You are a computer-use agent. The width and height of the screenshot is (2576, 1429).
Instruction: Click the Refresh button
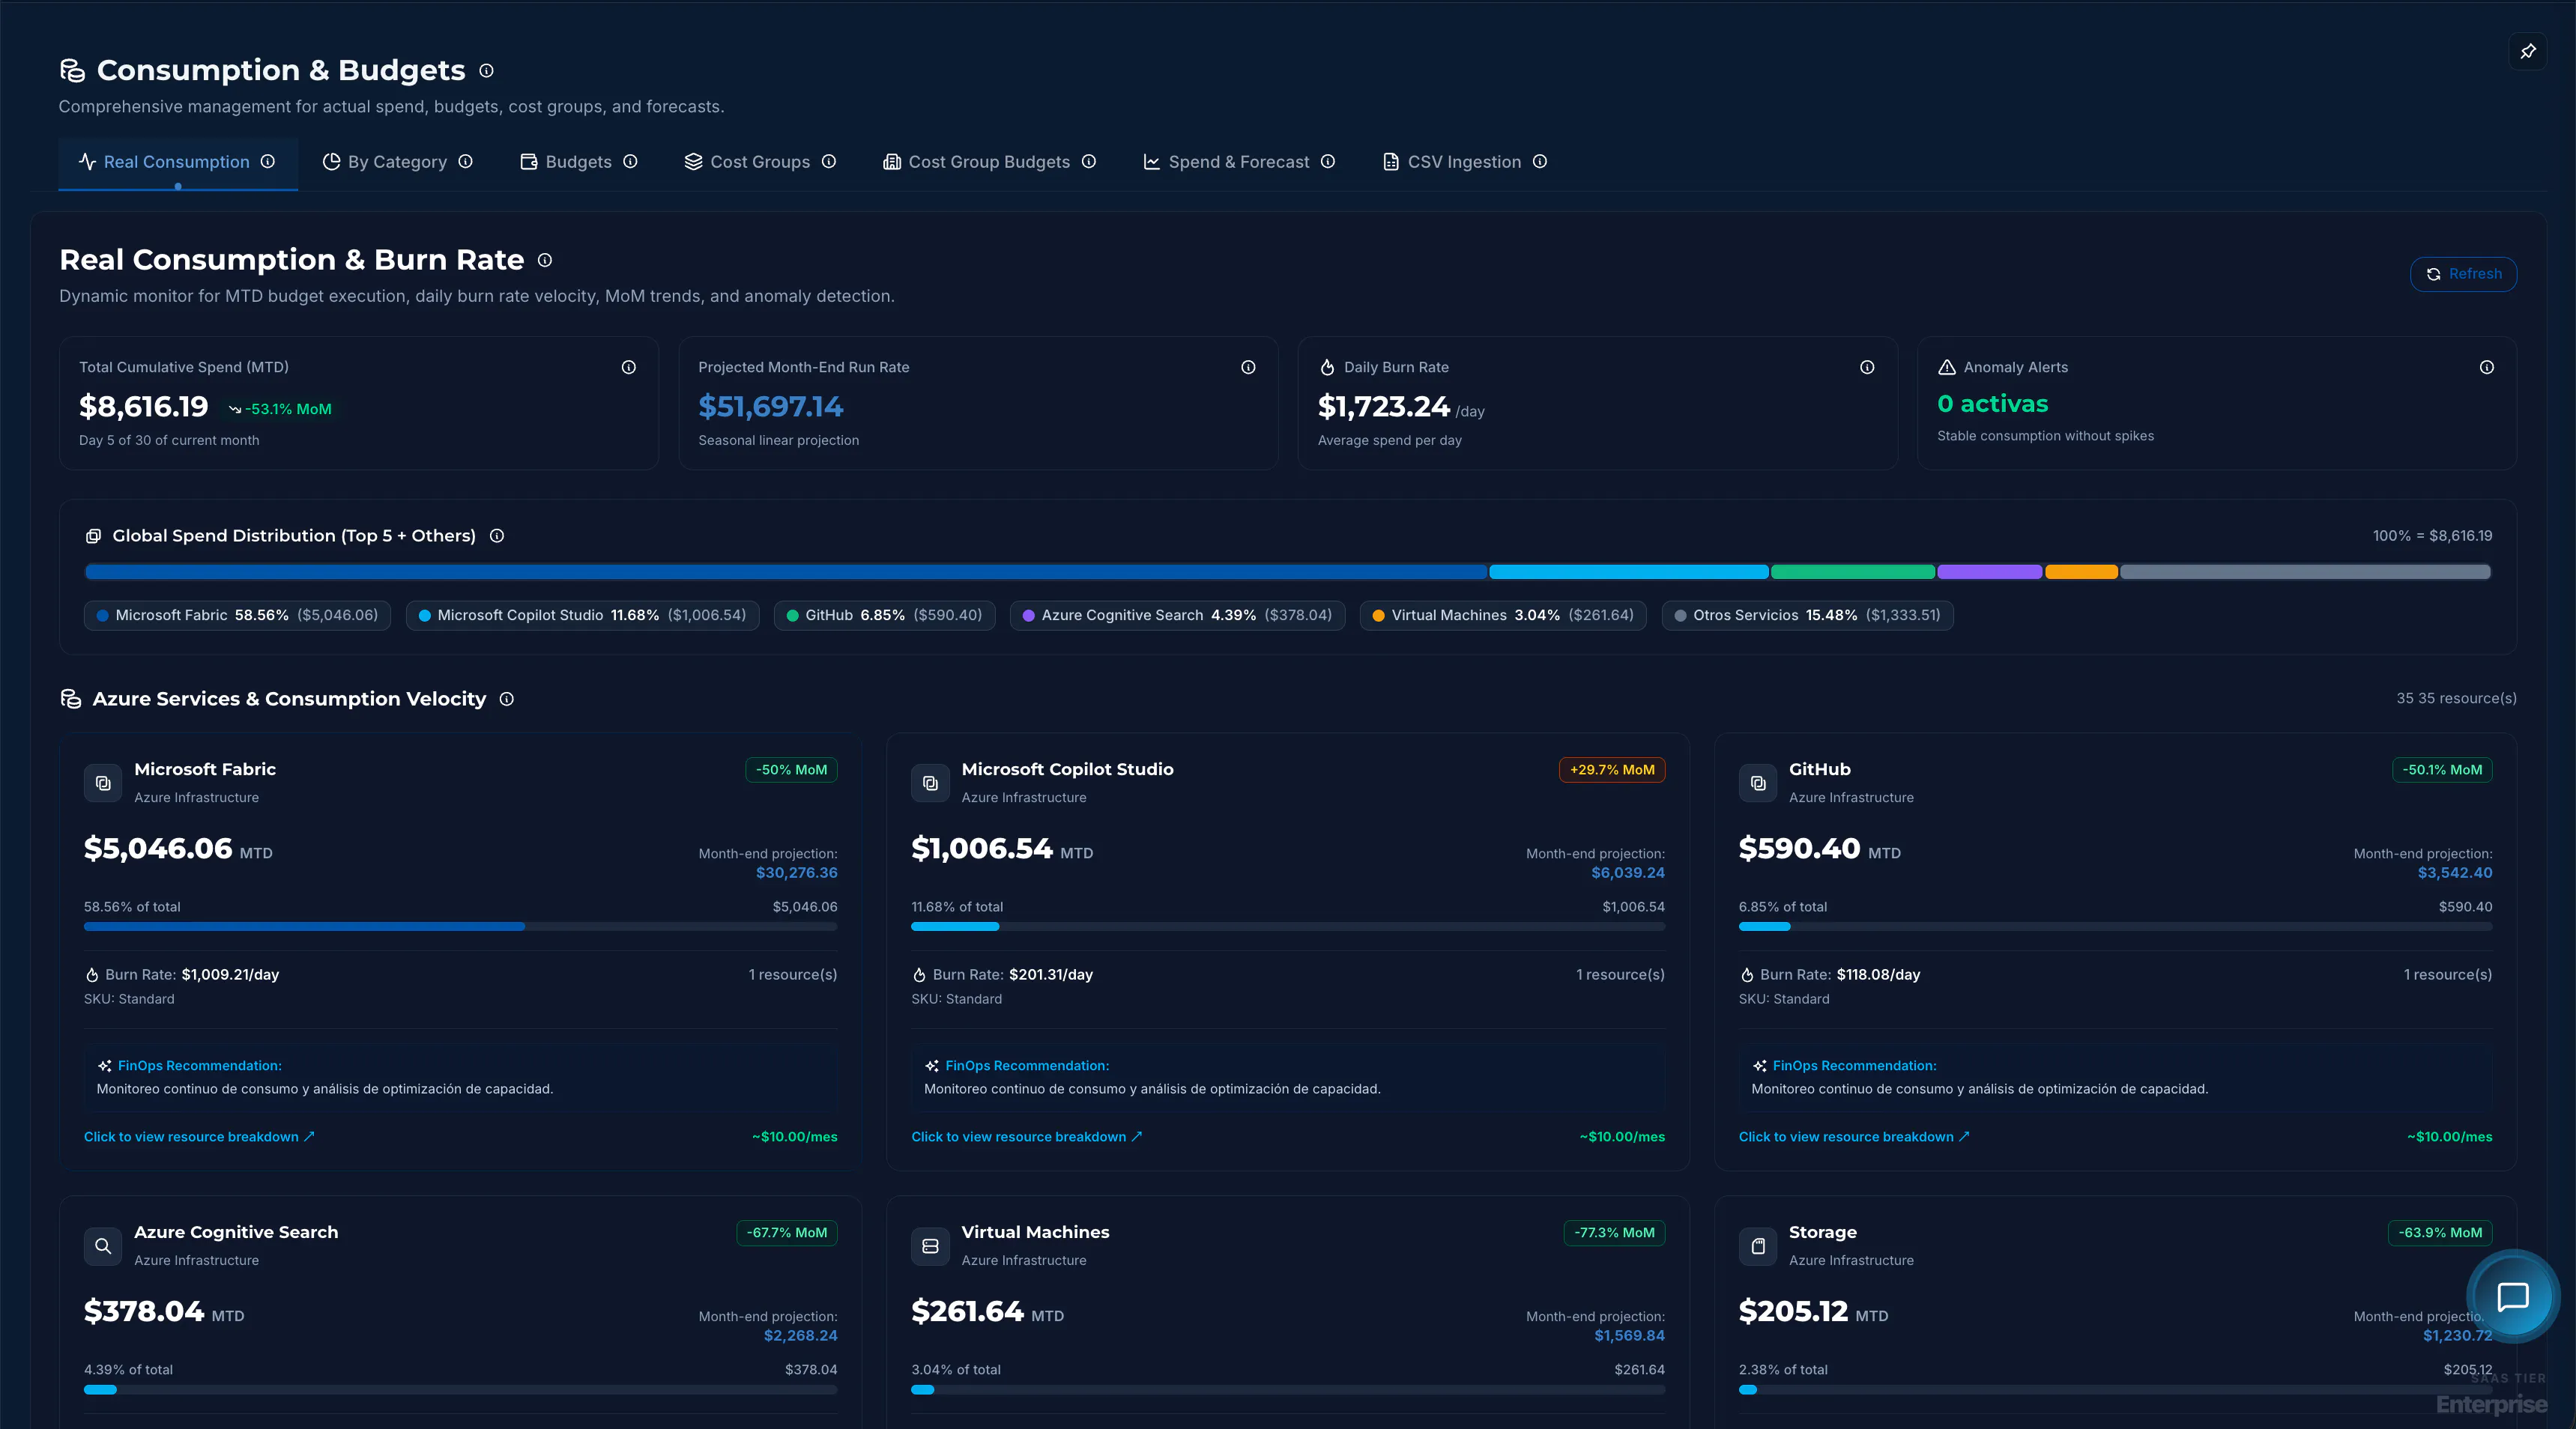(x=2463, y=274)
